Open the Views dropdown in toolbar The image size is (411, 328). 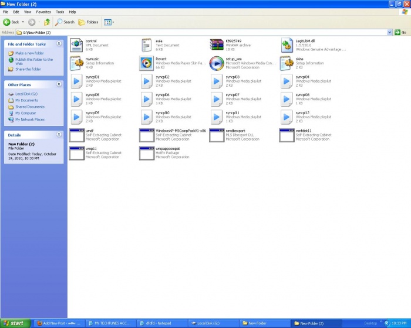tap(109, 22)
